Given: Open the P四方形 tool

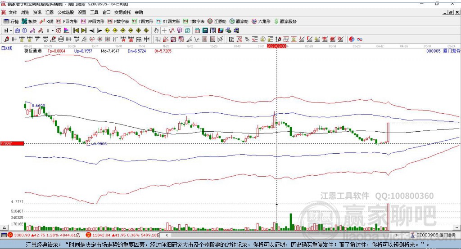Looking at the screenshot, I should tap(67, 22).
